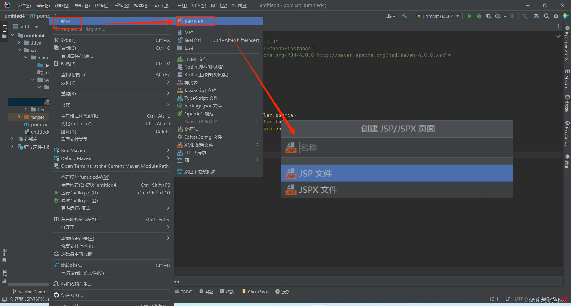Select 路径中的数据源 in the New submenu

pos(218,172)
